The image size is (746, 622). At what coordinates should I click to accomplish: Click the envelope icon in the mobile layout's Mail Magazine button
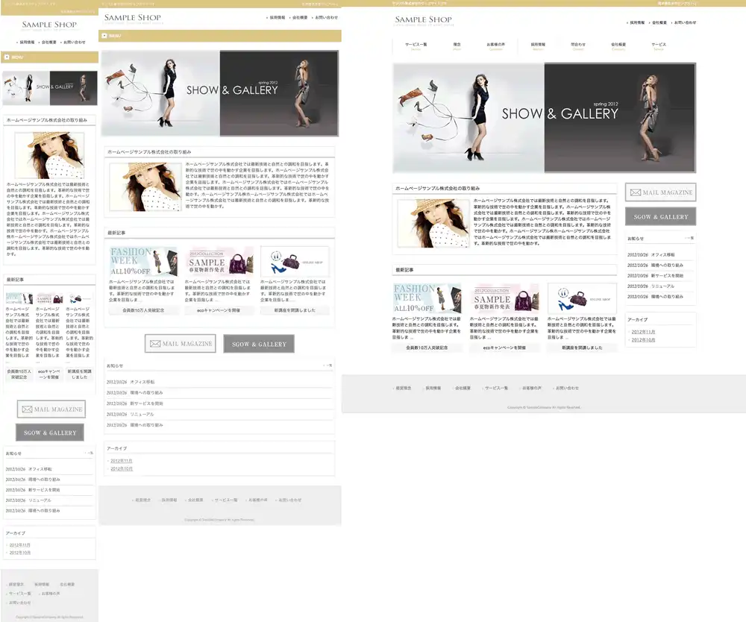coord(27,409)
